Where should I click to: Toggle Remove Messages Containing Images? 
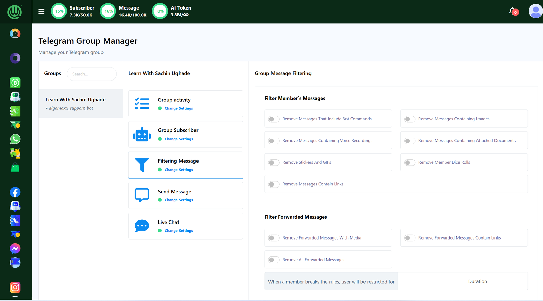(x=410, y=119)
